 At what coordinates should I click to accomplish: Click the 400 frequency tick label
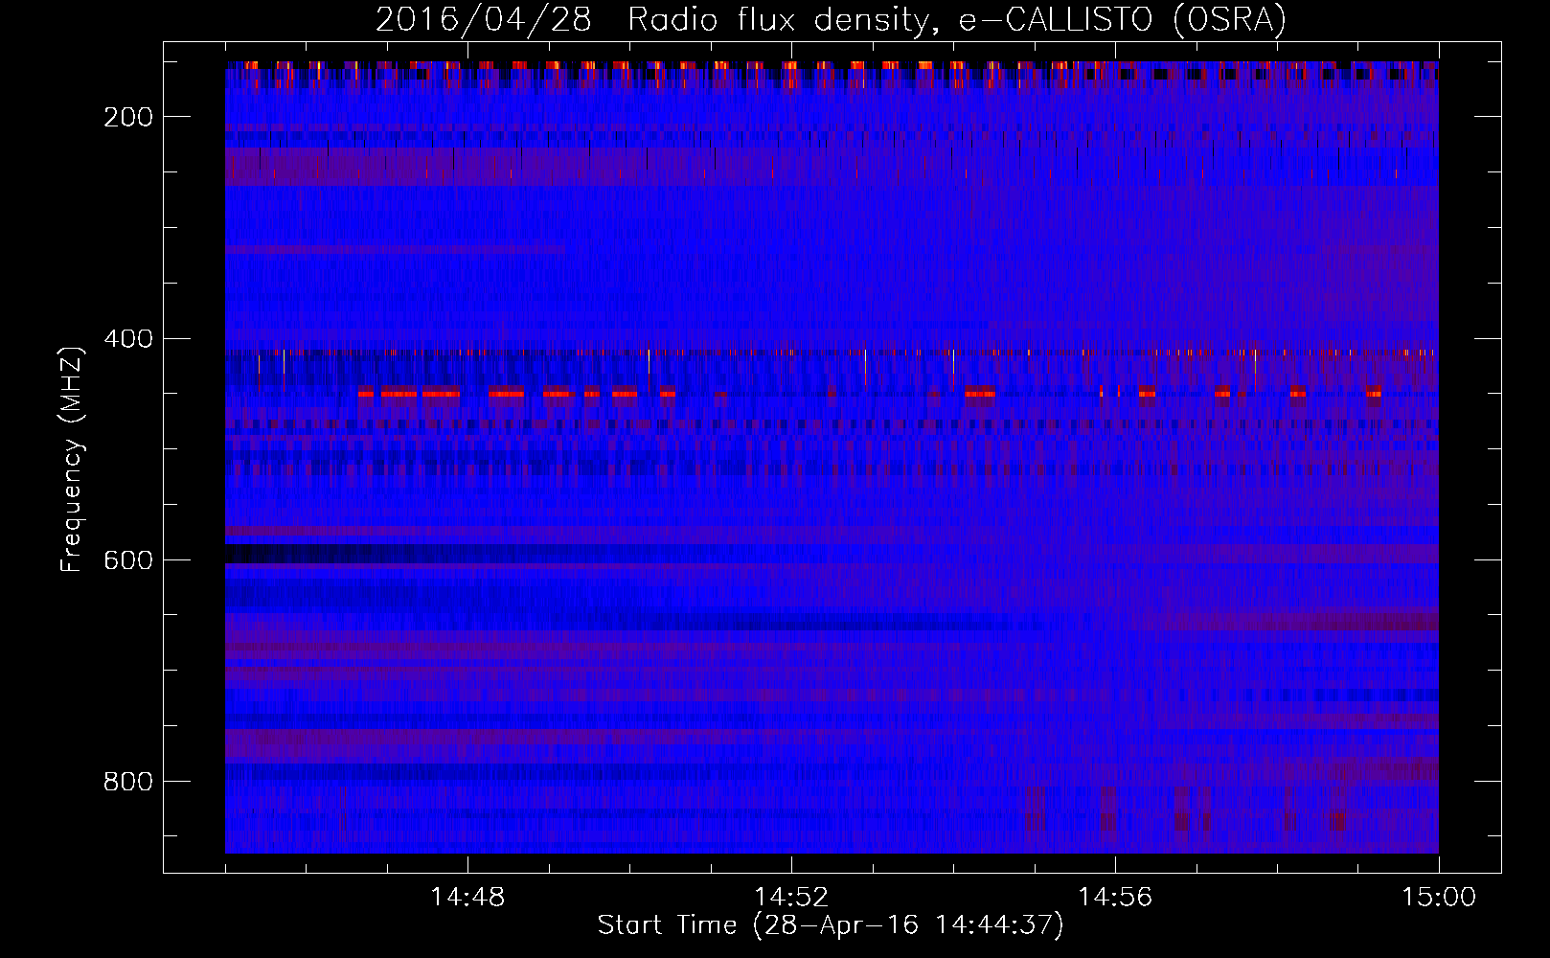tap(128, 338)
